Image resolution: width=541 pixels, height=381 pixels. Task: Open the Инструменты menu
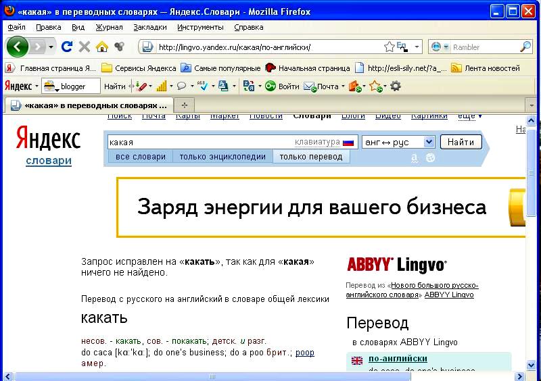click(x=200, y=27)
